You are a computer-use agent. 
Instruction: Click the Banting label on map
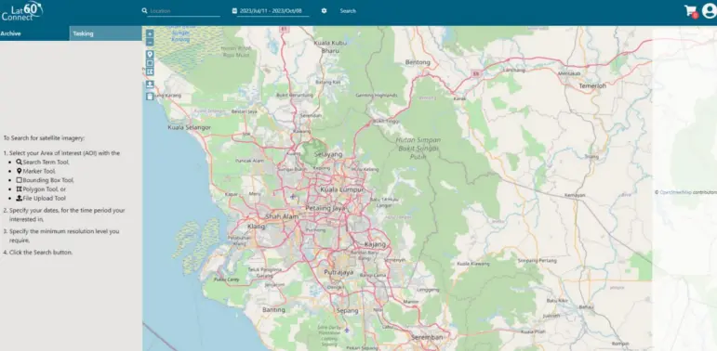(x=273, y=309)
